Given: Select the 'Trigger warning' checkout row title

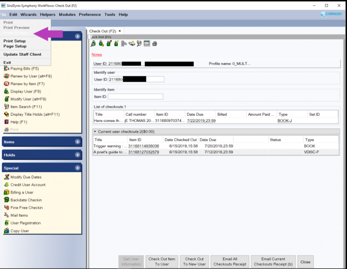Looking at the screenshot, I should click(x=110, y=146).
